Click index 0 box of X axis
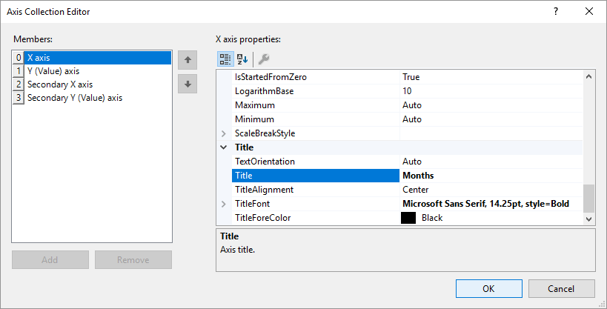Screen dimensions: 607x309 pos(19,58)
